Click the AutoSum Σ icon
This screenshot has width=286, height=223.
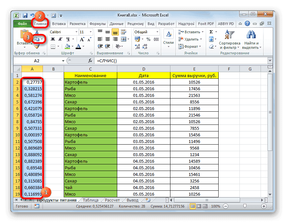click(x=211, y=32)
